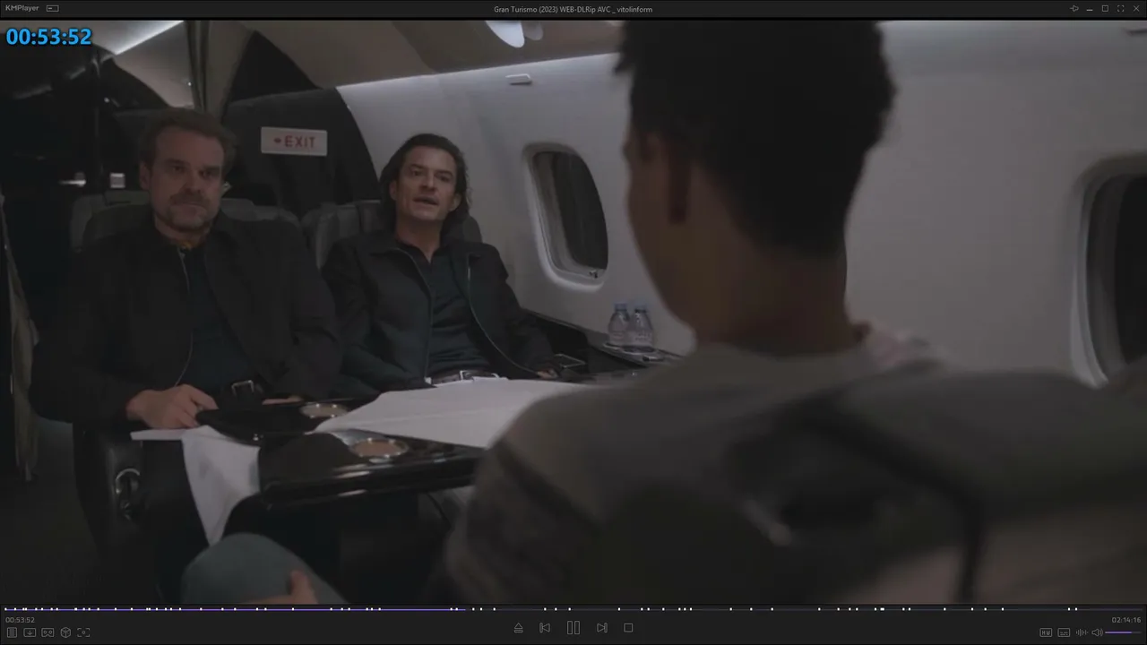Switch the player to fullscreen mode

click(1120, 9)
